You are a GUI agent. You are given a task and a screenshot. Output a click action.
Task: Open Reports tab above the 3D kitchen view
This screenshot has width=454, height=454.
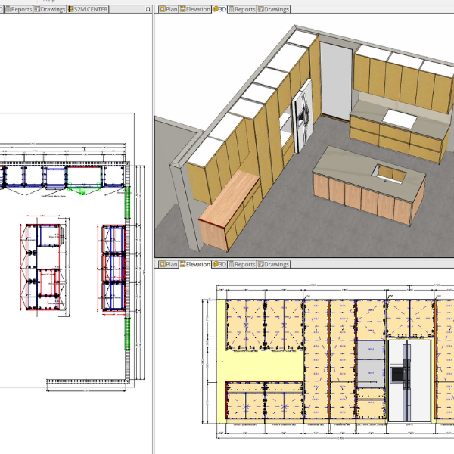coord(242,9)
